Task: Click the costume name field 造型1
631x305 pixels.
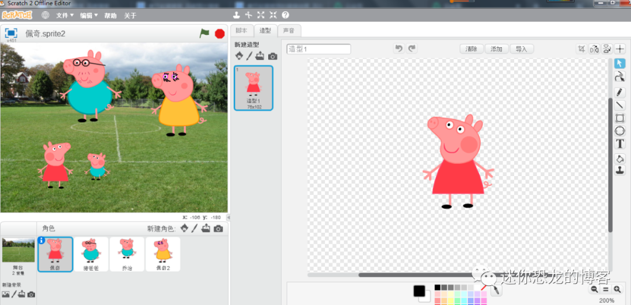Action: pos(319,49)
